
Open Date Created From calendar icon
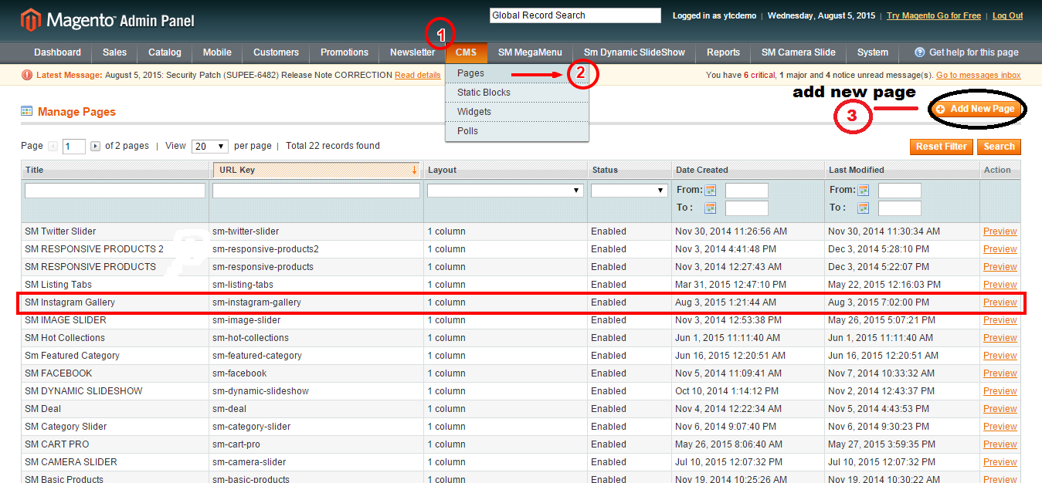click(711, 190)
